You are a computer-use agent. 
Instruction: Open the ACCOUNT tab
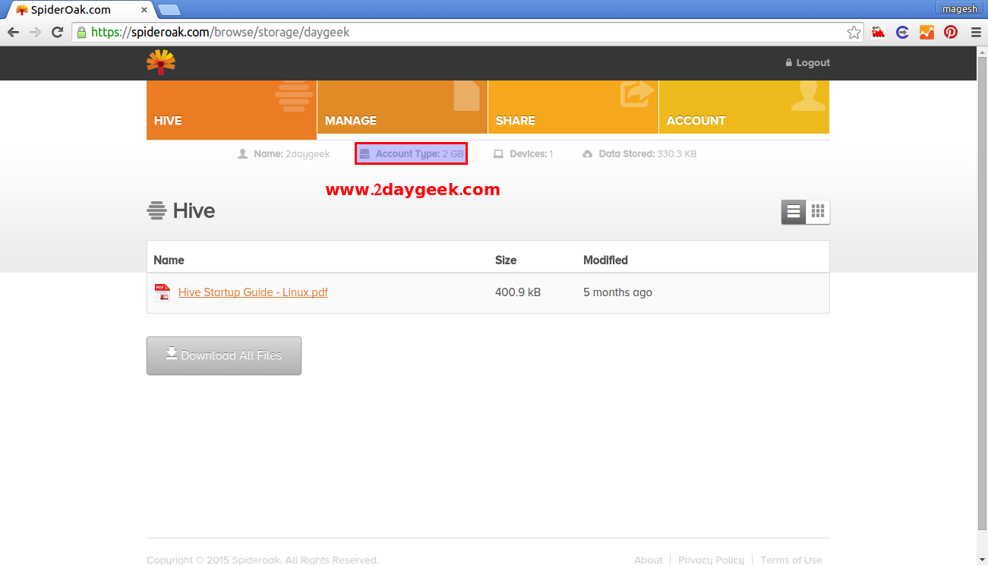(744, 107)
